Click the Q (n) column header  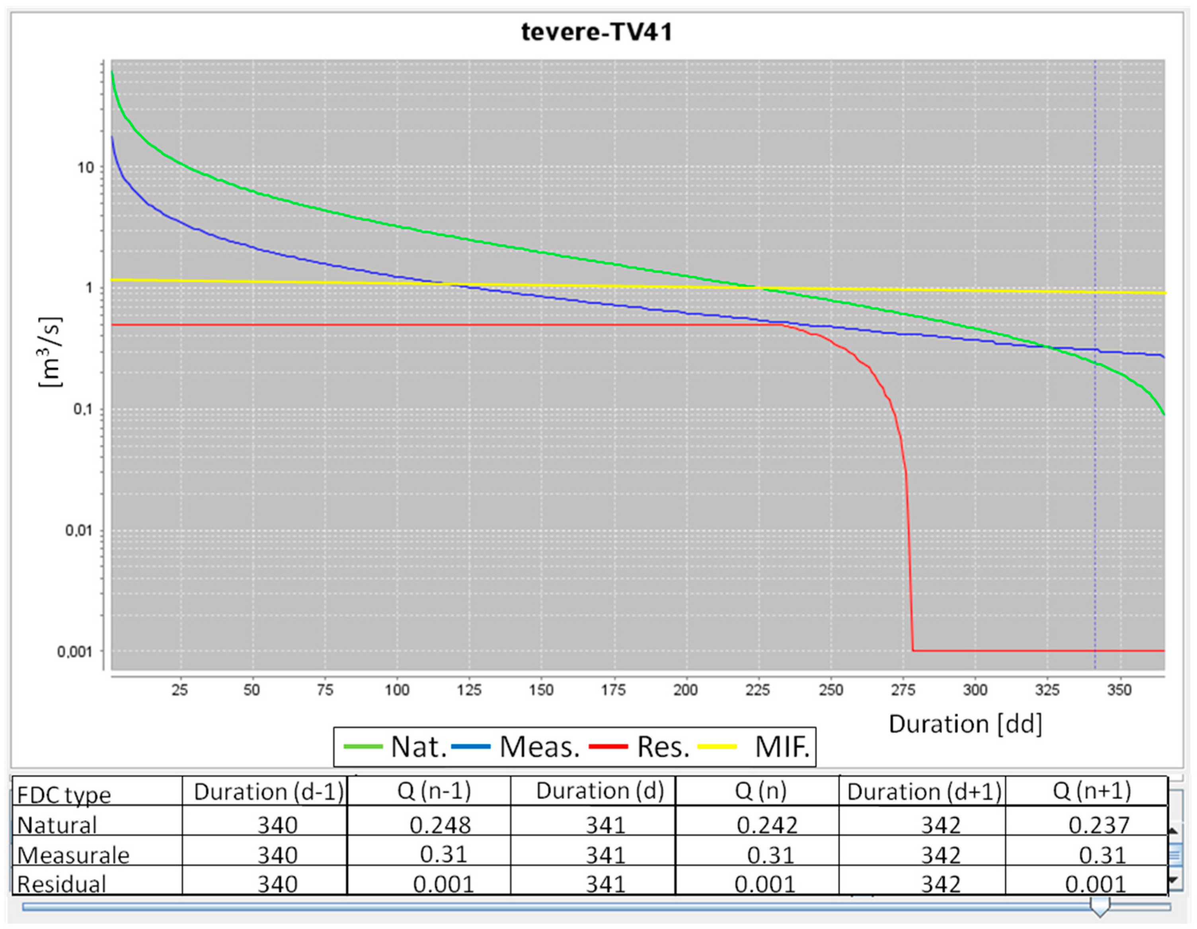tap(760, 791)
